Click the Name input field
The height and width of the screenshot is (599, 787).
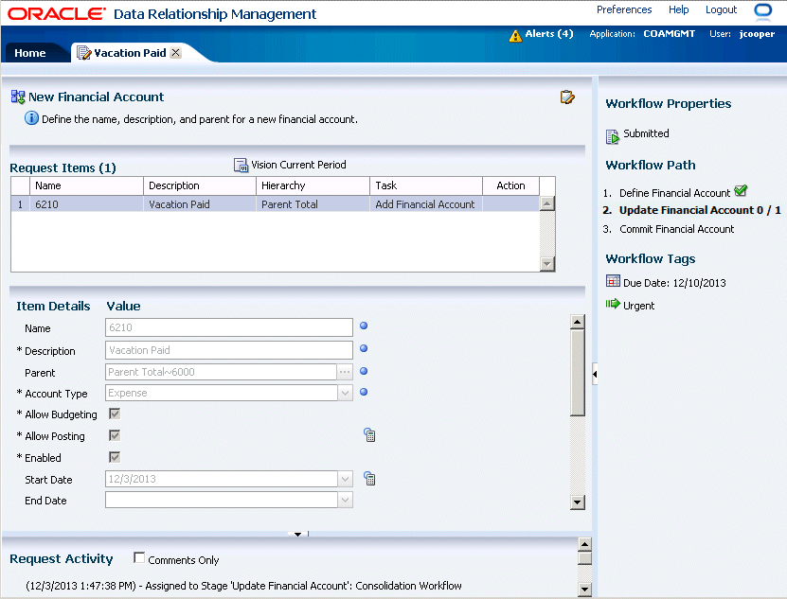pyautogui.click(x=229, y=327)
